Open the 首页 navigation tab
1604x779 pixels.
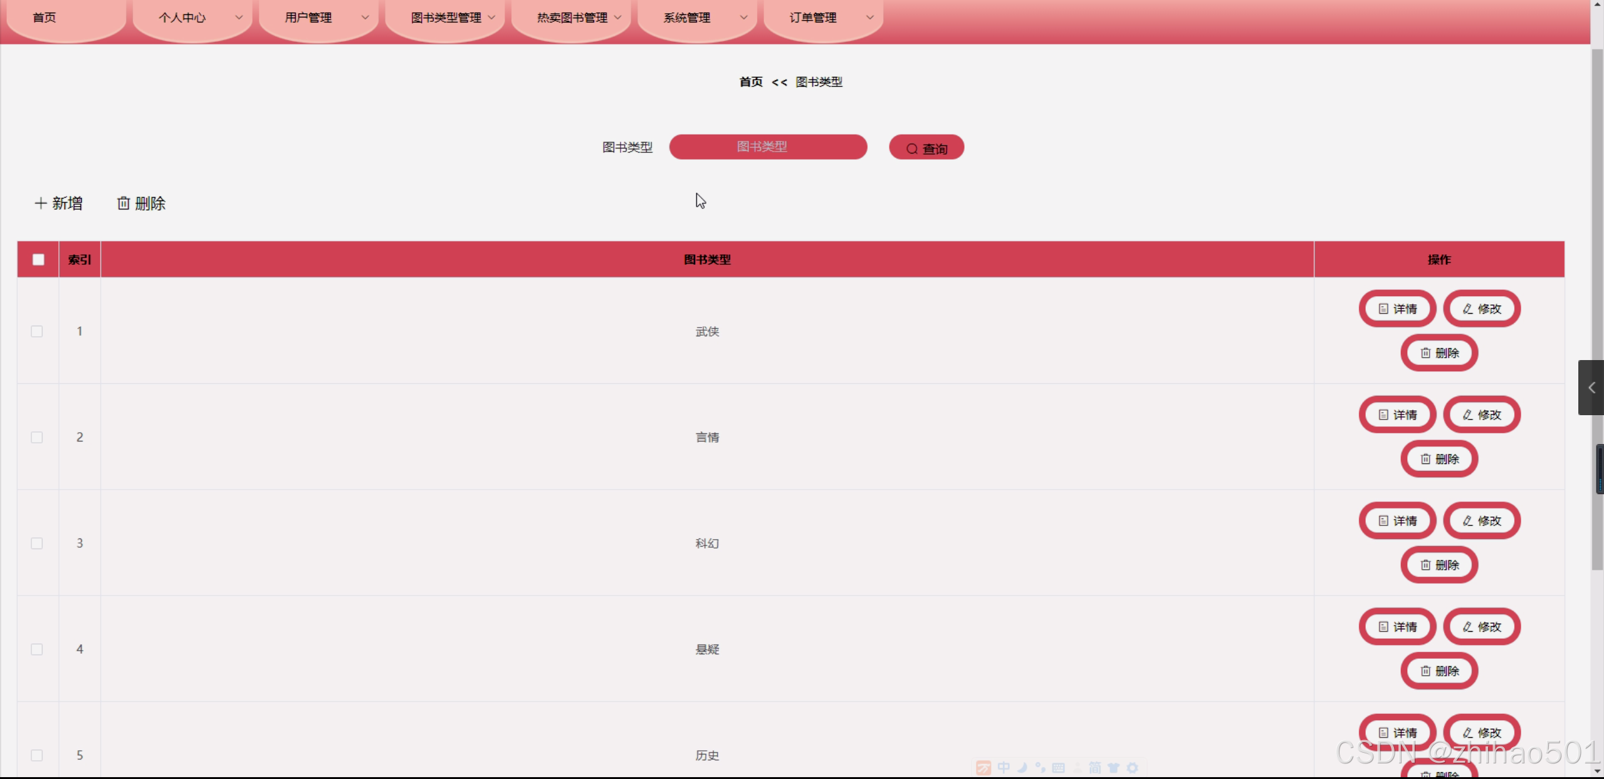(45, 18)
